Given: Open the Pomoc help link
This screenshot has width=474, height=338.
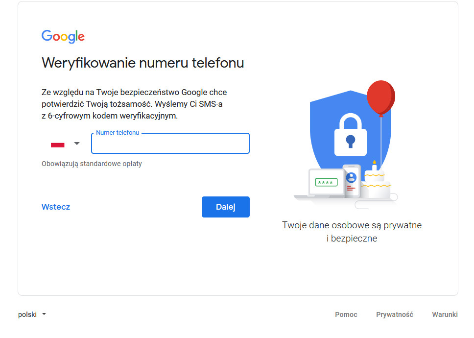Looking at the screenshot, I should [x=346, y=314].
